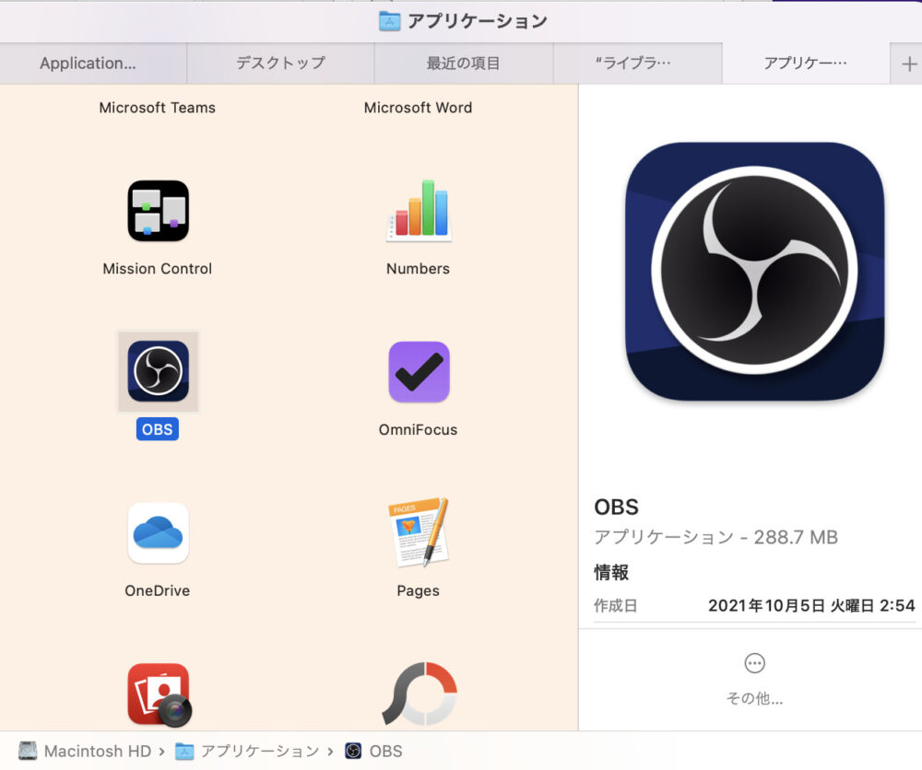Screen dimensions: 922x770
Task: Click Macintosh HD in the path bar
Action: click(85, 752)
